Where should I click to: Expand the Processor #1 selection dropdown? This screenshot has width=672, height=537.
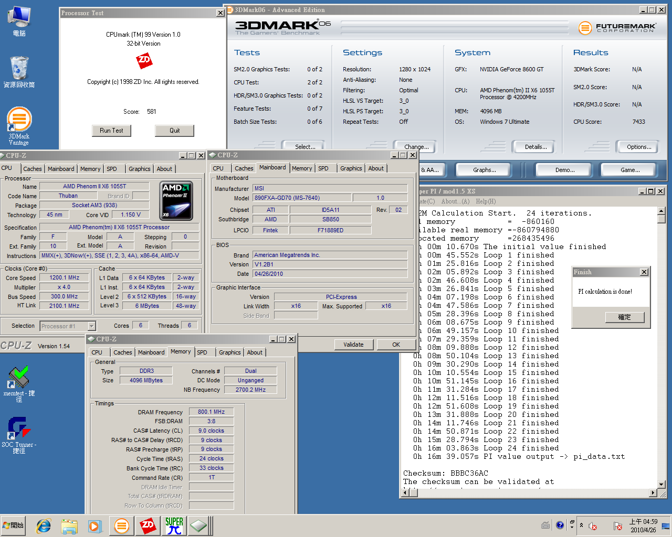(91, 326)
